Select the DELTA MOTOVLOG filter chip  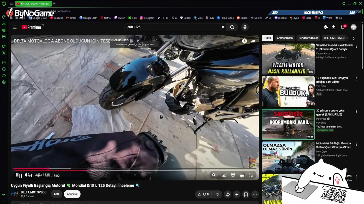point(336,38)
